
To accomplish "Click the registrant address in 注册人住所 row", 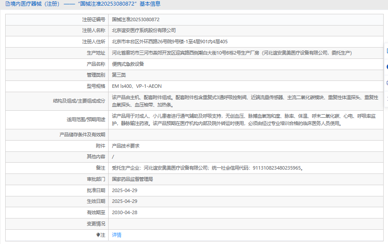I will pos(170,42).
